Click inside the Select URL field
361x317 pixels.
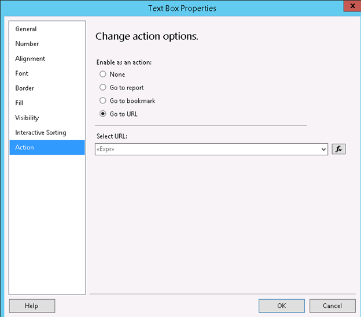pyautogui.click(x=207, y=150)
